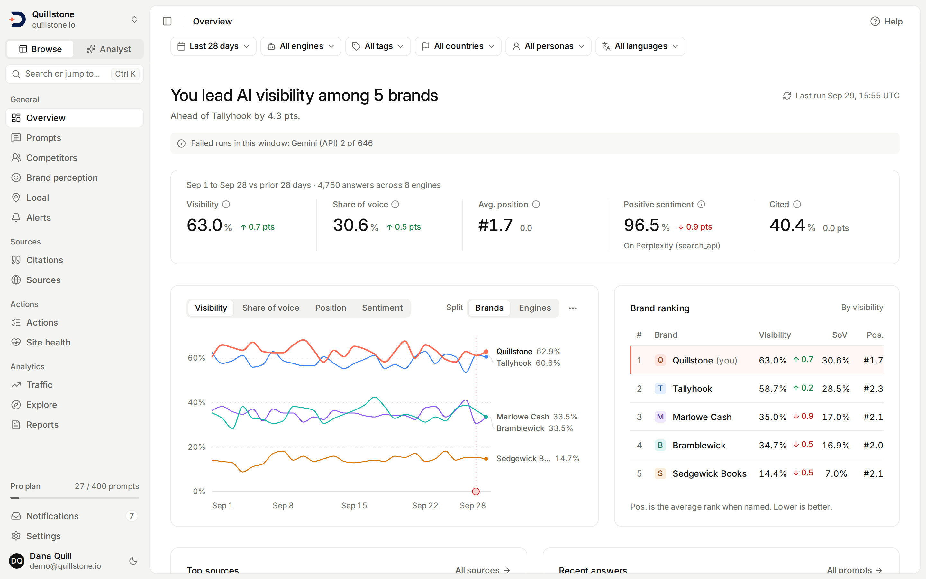Viewport: 926px width, 579px height.
Task: Split the chart by Brands
Action: (x=489, y=308)
